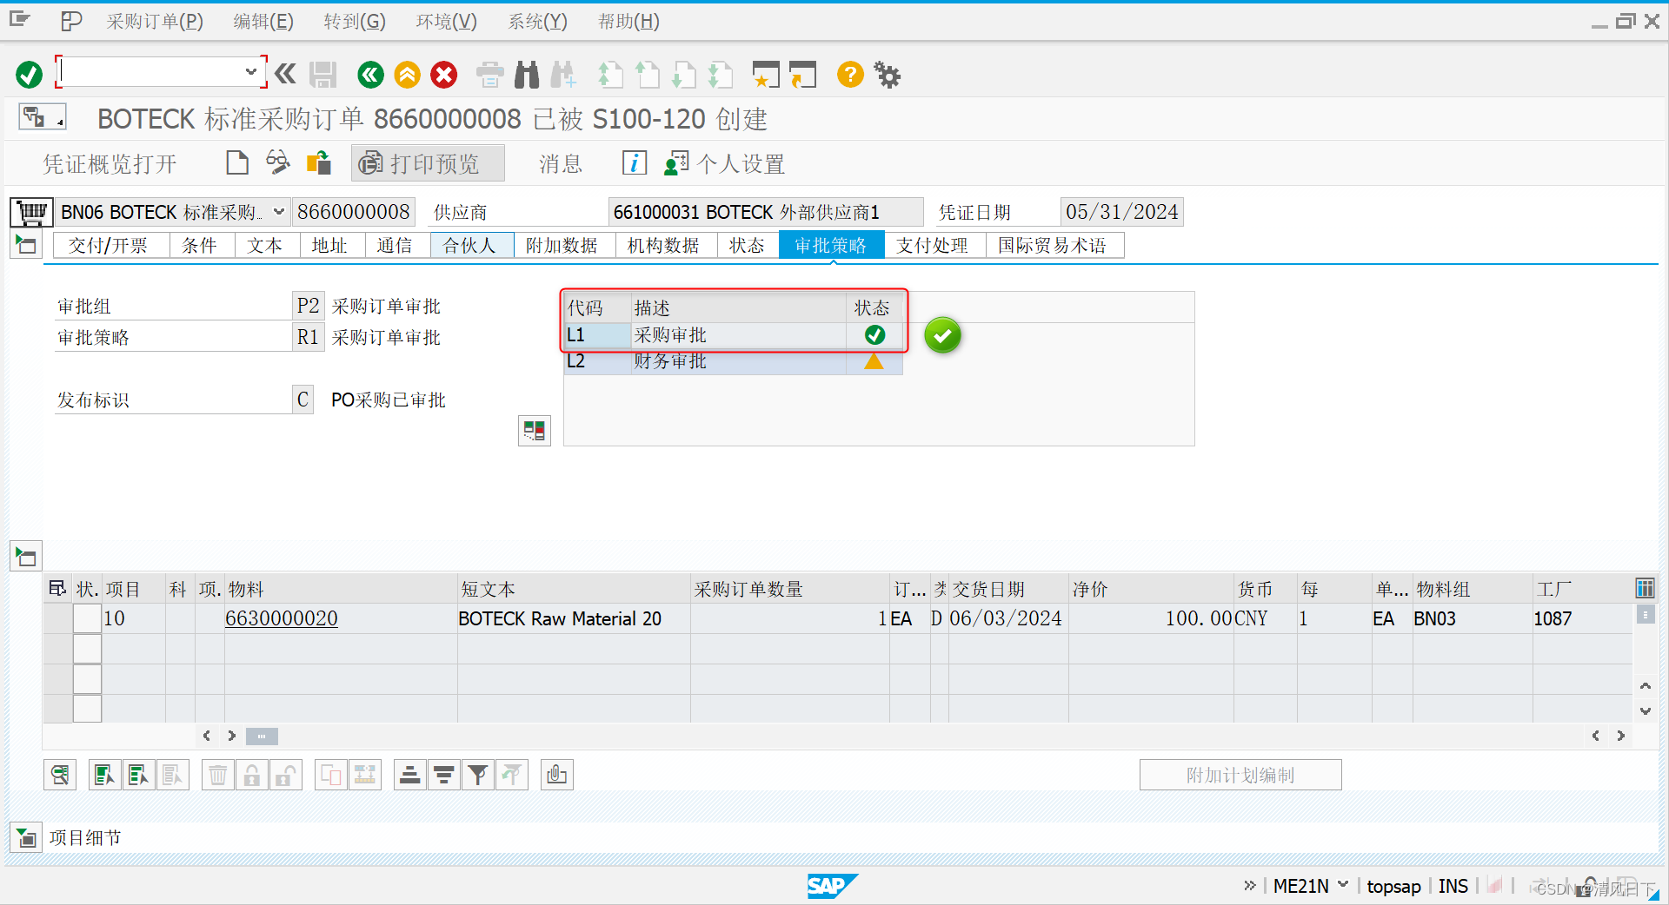Open the 编辑(E) menu

263,21
